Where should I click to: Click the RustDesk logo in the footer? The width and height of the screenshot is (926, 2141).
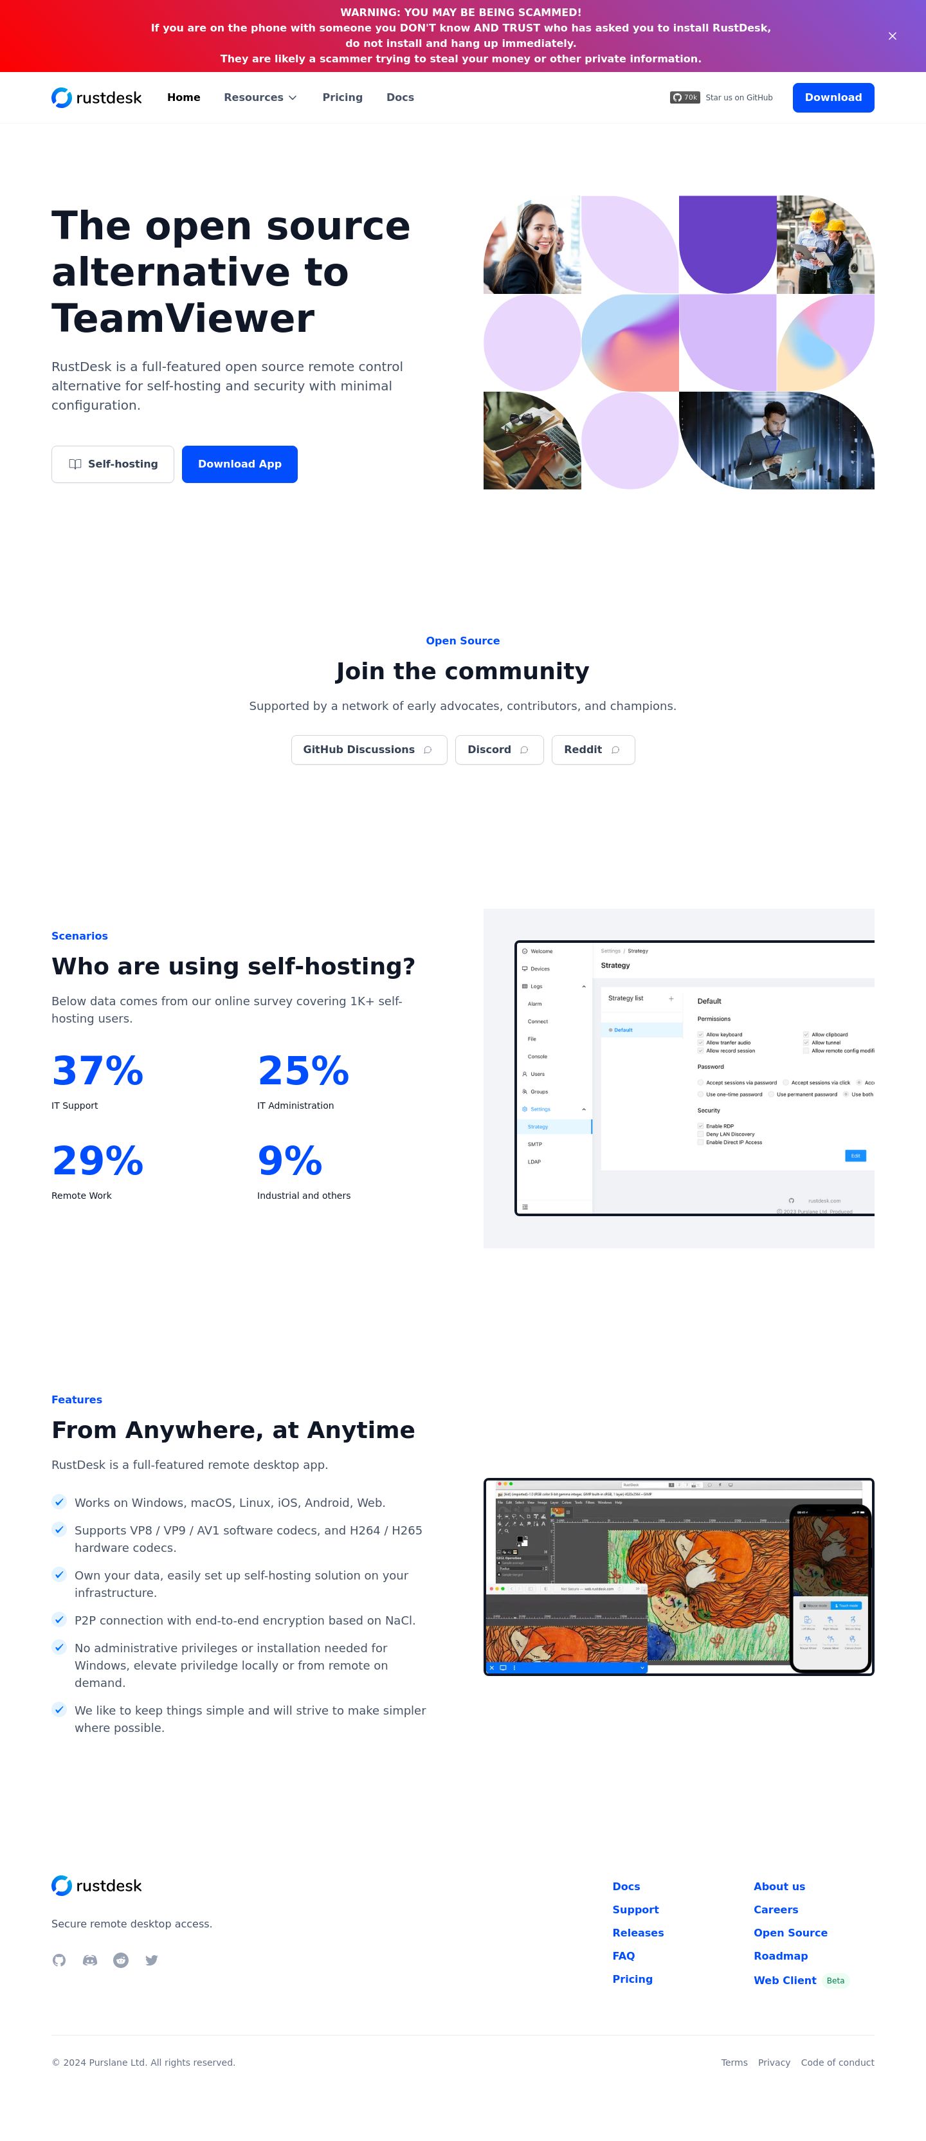[x=96, y=1886]
